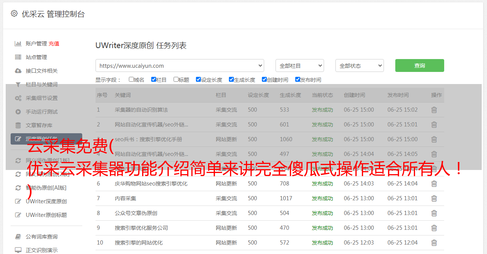Open 正文识别演示 in the sidebar

(42, 250)
